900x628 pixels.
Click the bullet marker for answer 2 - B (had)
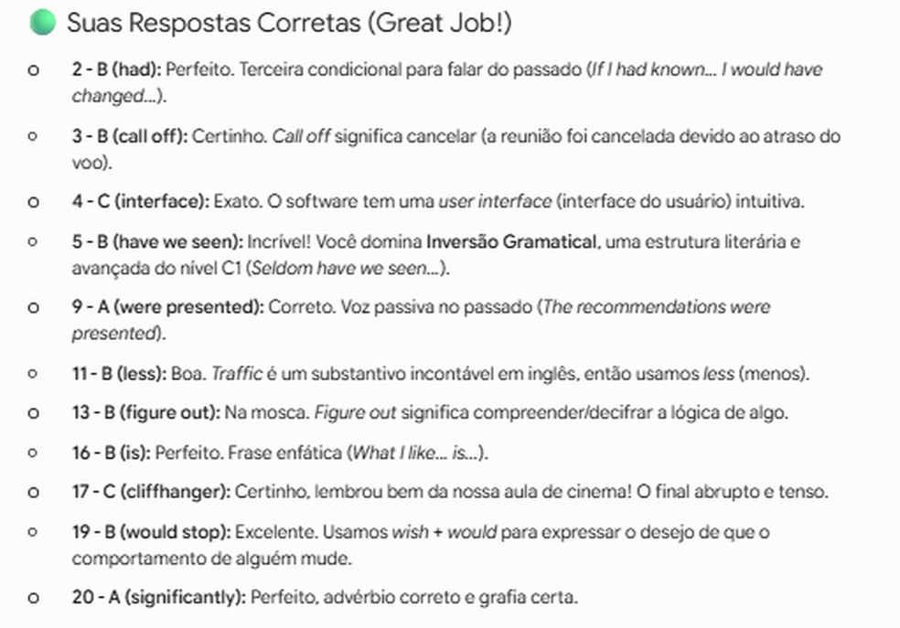pos(33,70)
